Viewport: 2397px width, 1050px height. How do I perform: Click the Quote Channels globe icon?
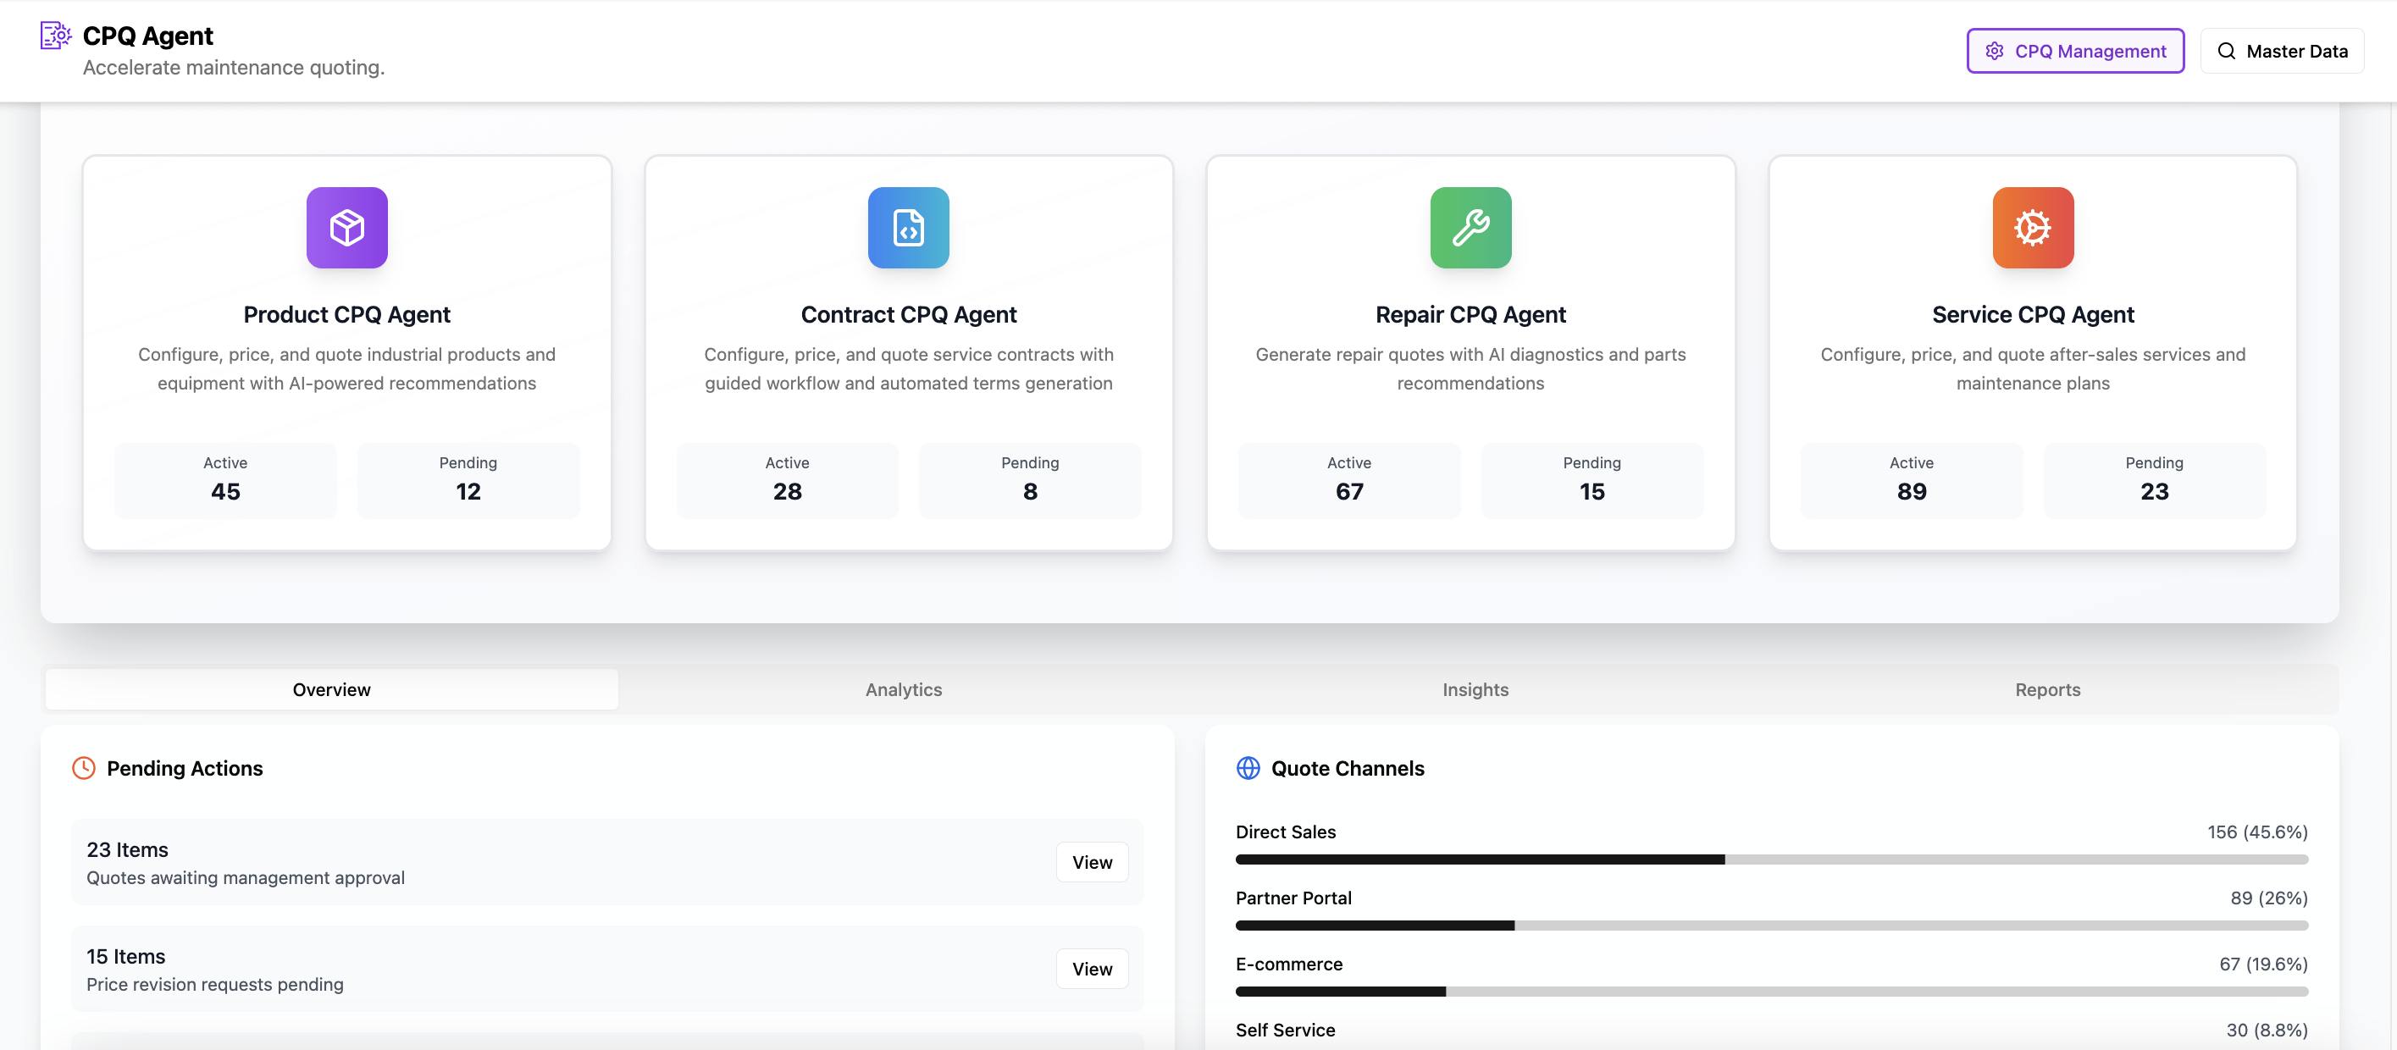(1248, 768)
